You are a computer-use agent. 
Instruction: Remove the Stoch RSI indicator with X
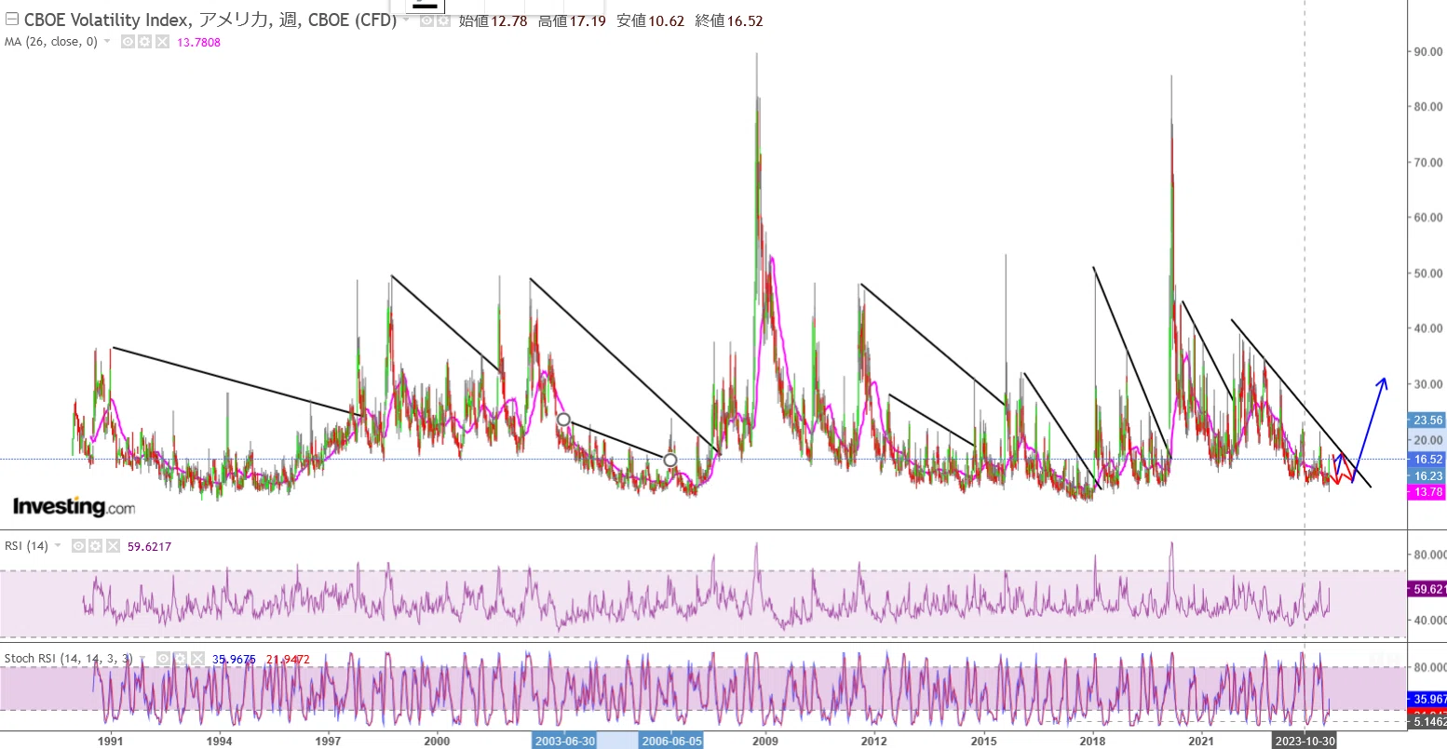[197, 659]
